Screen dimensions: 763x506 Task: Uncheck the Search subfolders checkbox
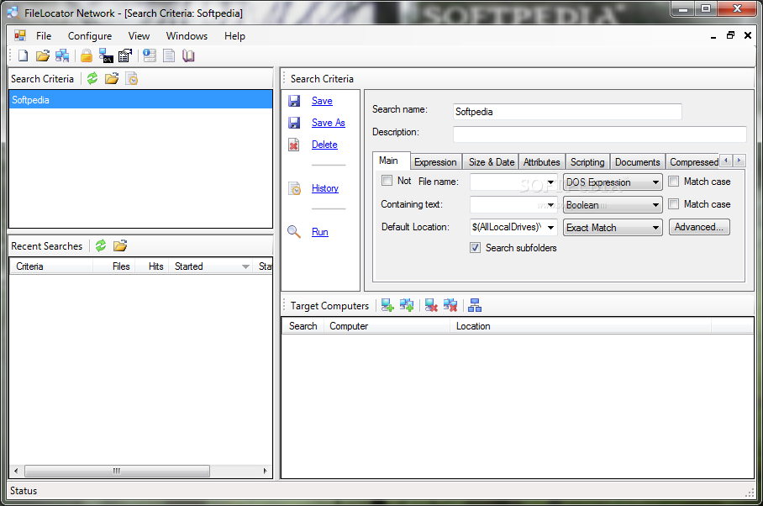(475, 248)
